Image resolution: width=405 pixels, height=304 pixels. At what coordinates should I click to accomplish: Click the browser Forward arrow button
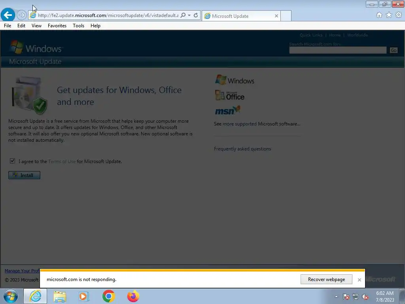22,15
